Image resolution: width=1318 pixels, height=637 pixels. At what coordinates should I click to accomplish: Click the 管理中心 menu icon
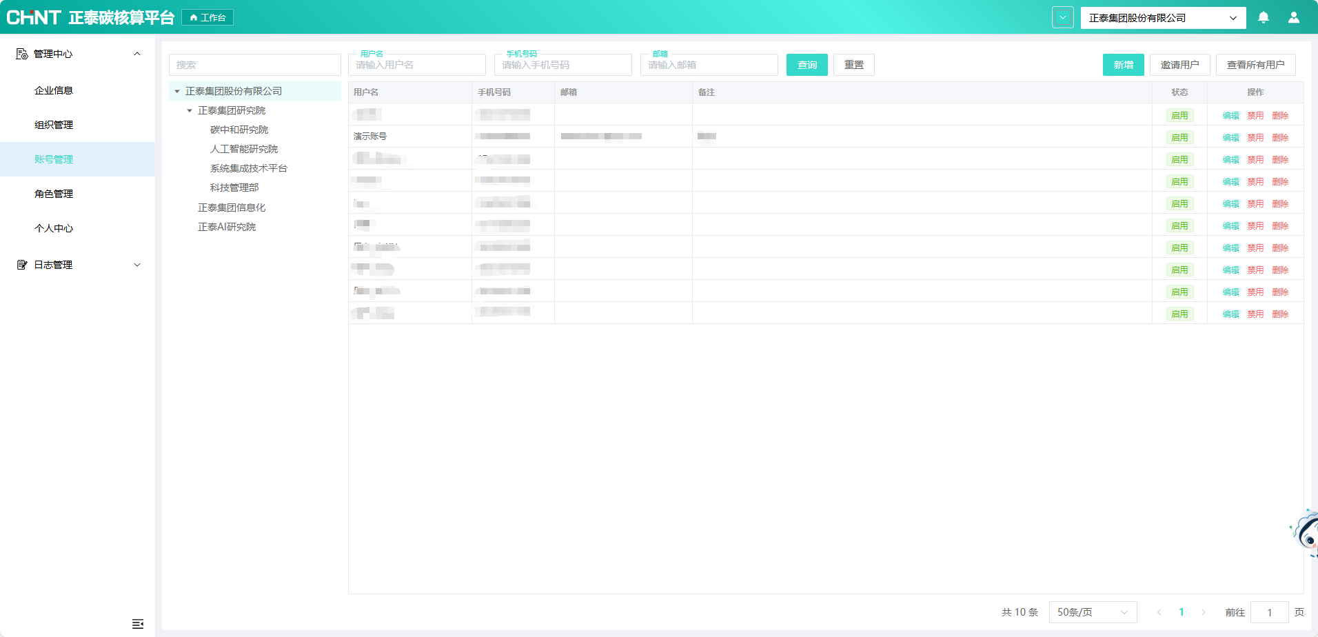pyautogui.click(x=22, y=54)
